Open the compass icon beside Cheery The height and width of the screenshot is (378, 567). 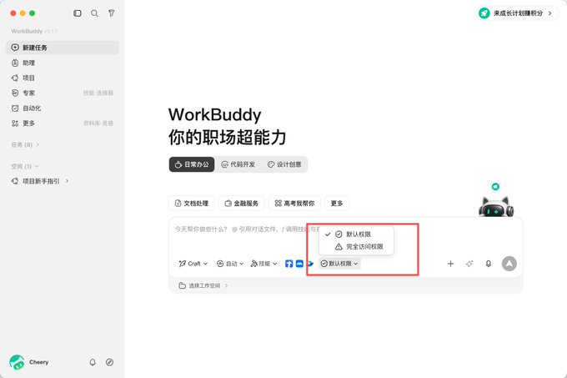pyautogui.click(x=109, y=362)
